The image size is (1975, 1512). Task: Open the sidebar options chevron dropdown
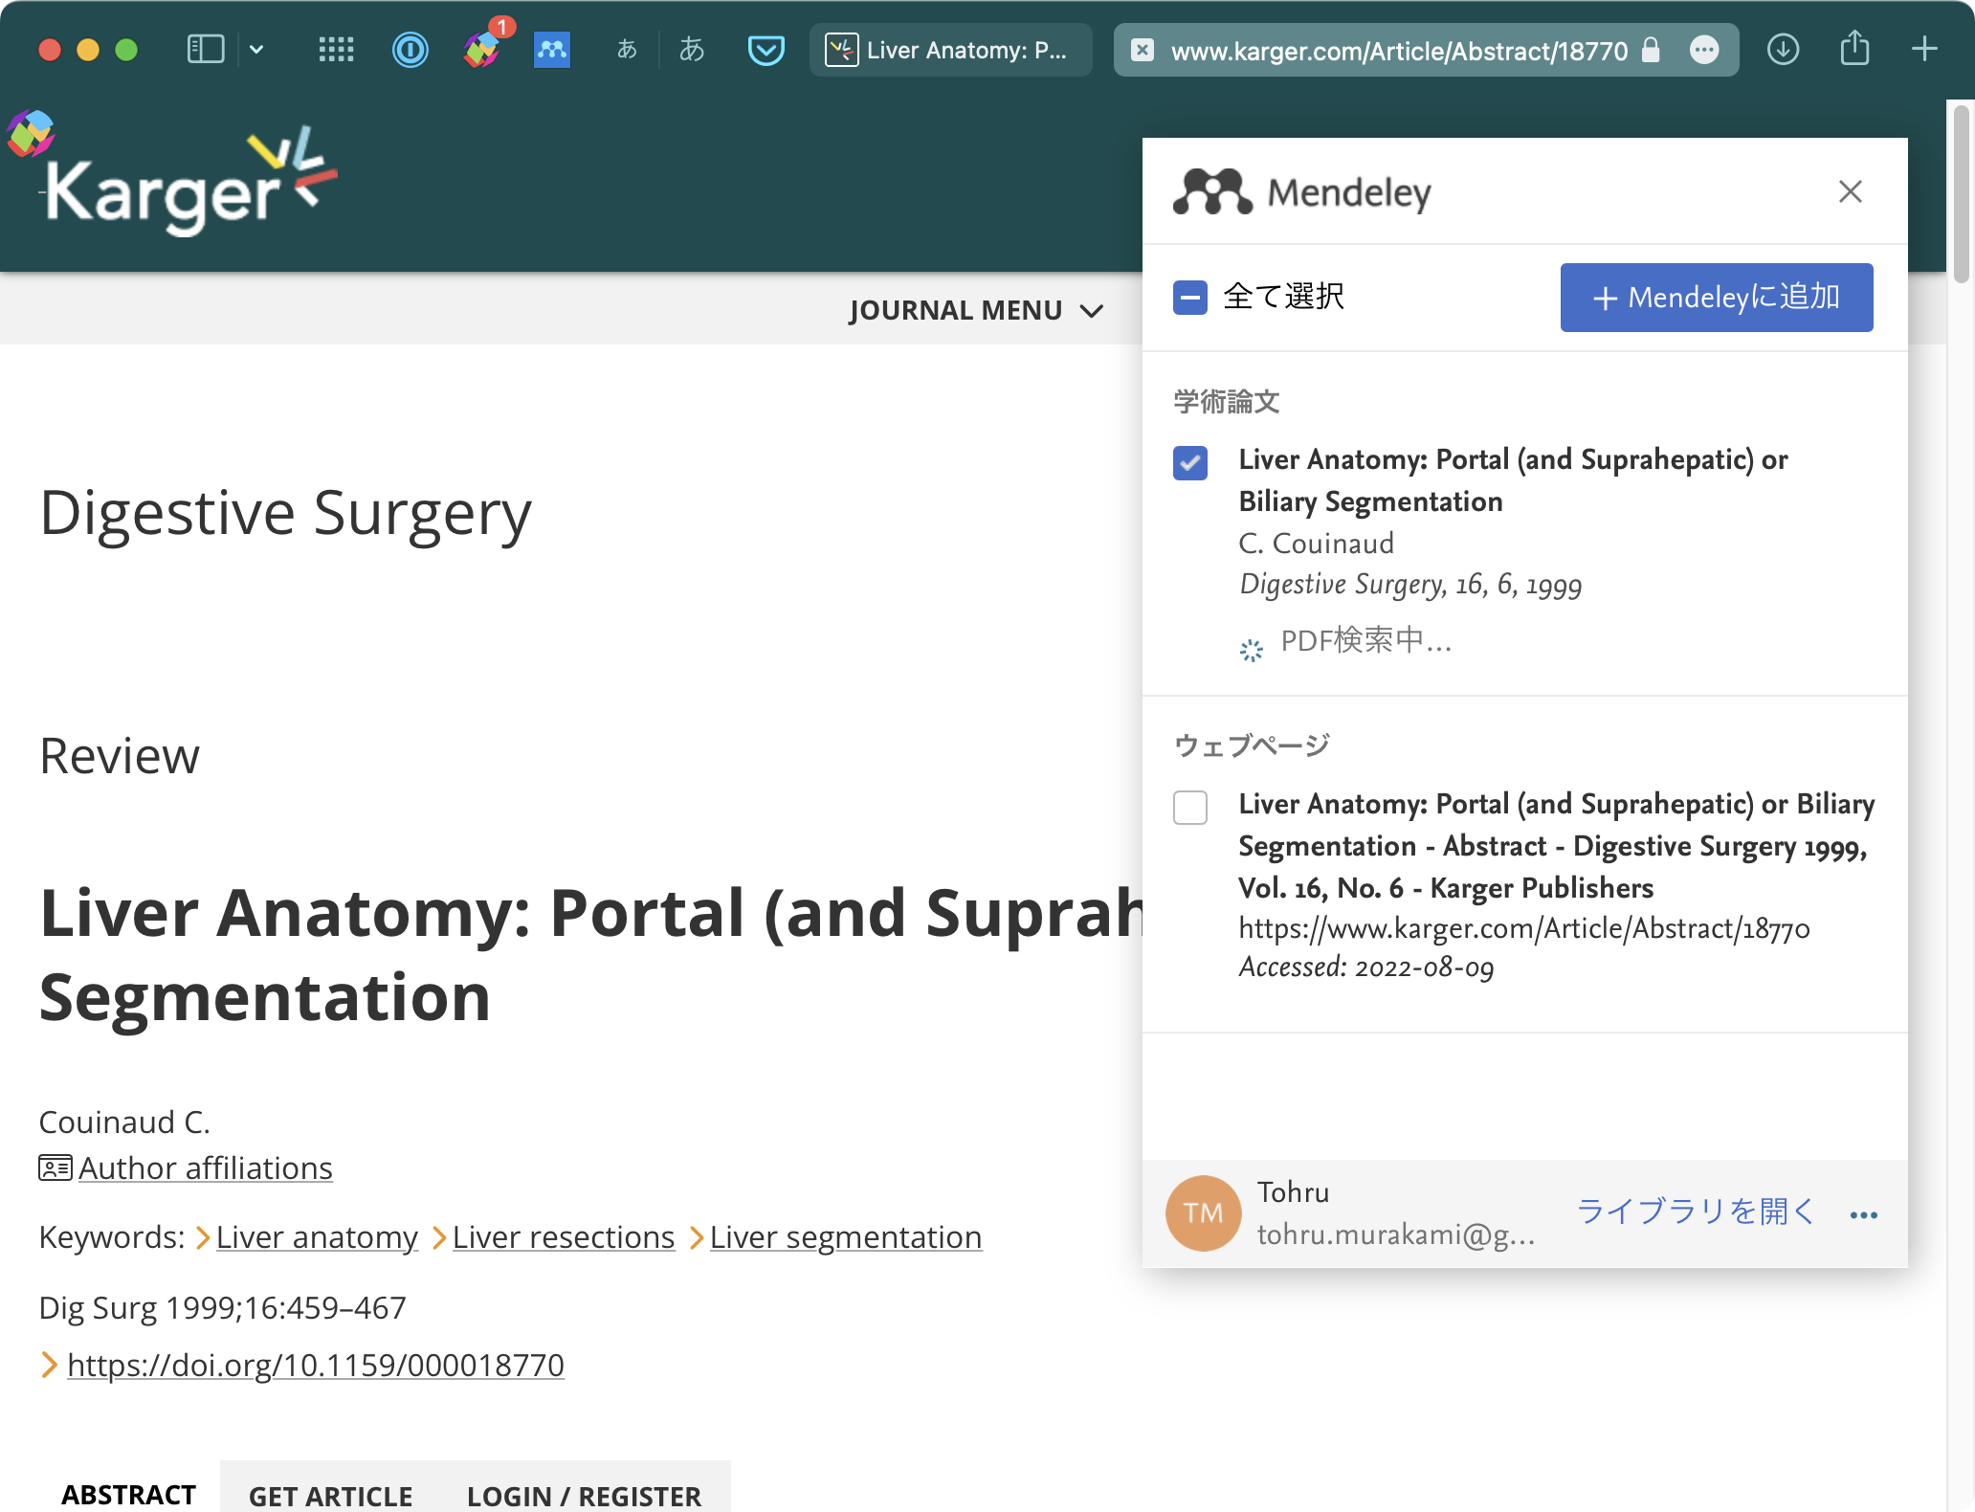point(256,50)
